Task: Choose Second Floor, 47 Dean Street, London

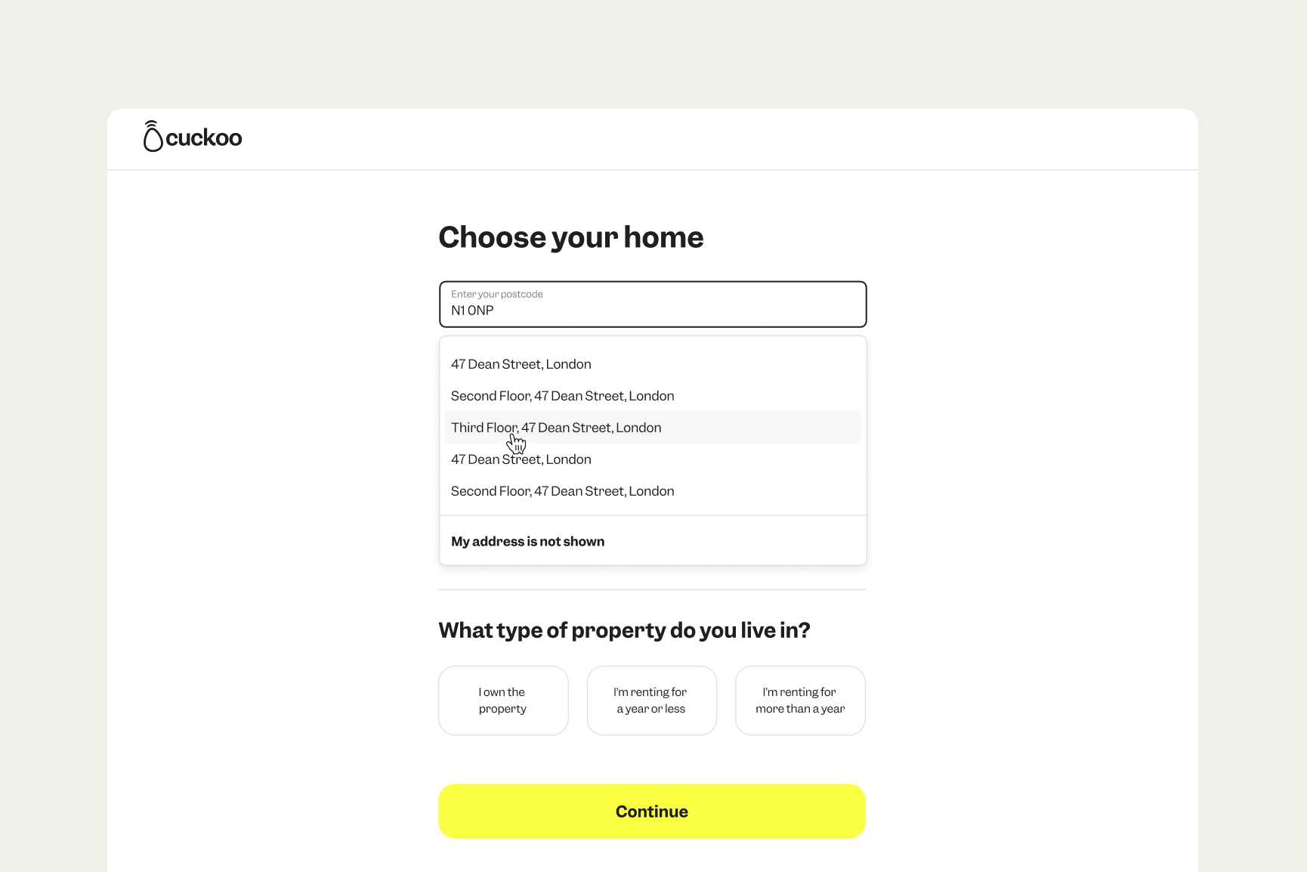Action: (562, 395)
